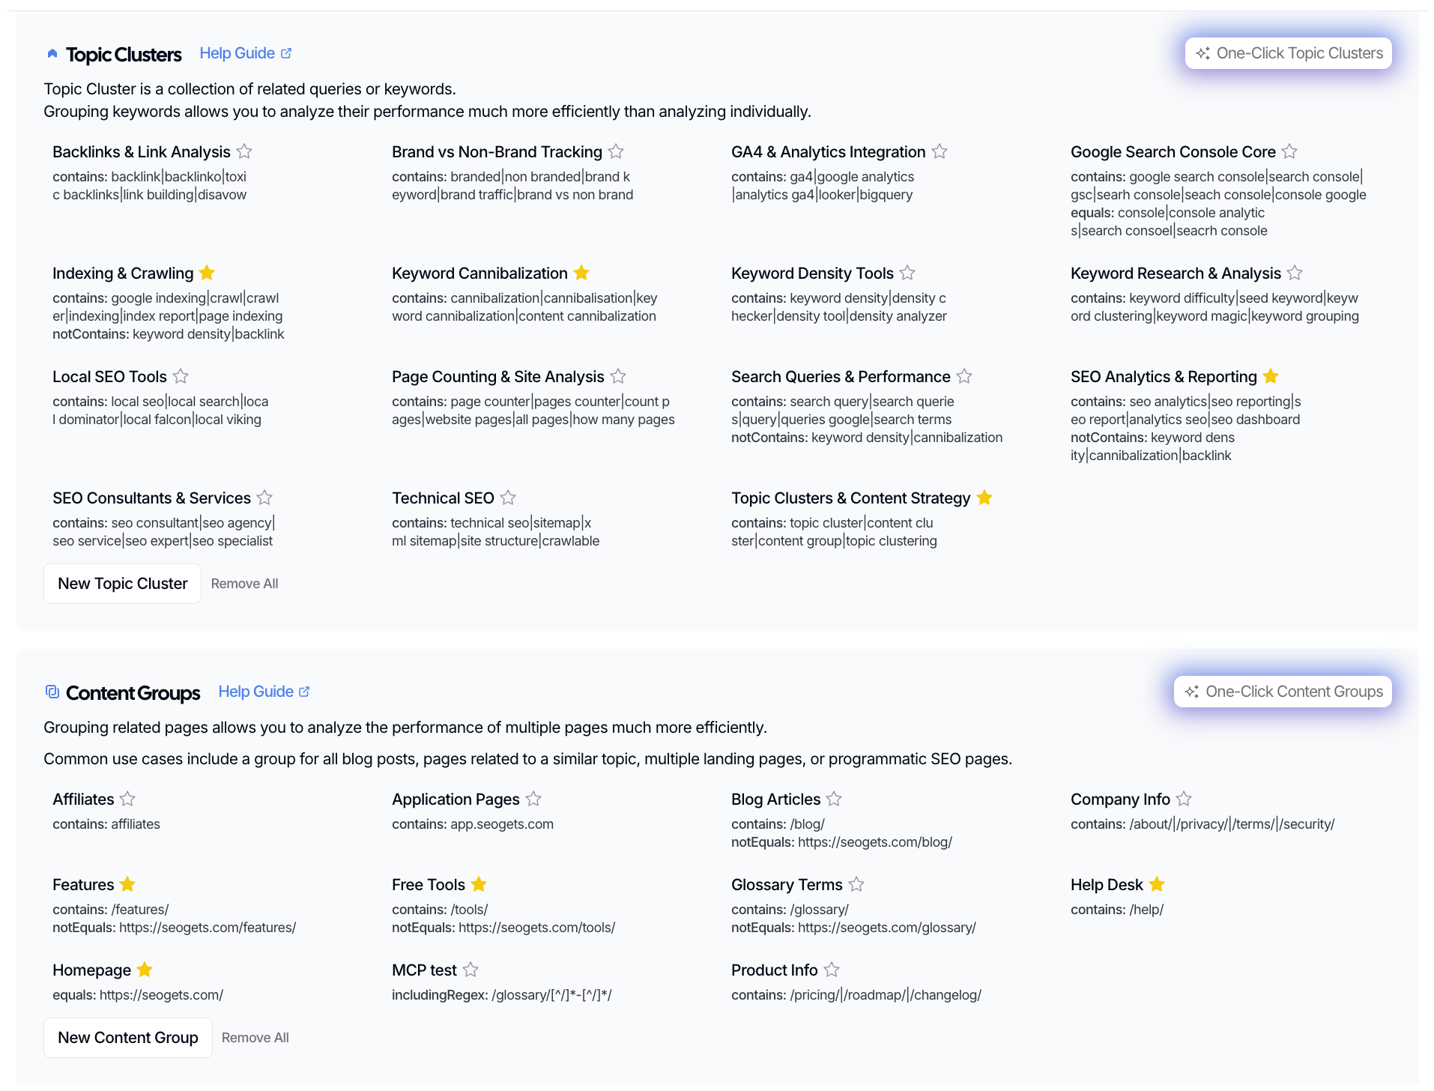
Task: Favorite the Google Search Console Core cluster
Action: tap(1289, 151)
